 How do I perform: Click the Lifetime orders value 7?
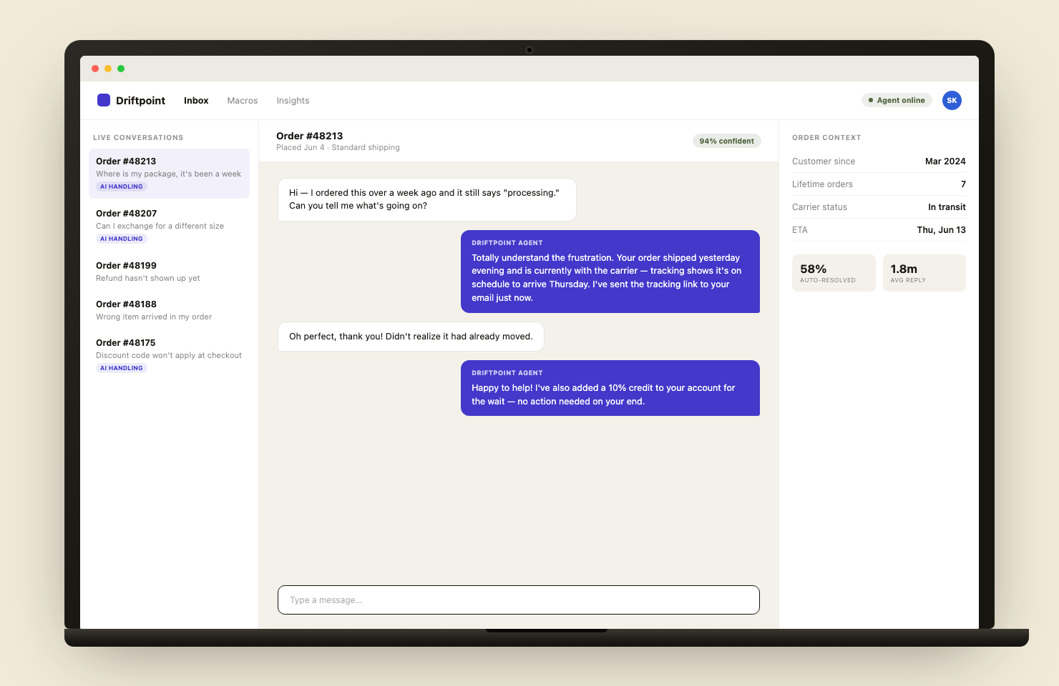(963, 184)
